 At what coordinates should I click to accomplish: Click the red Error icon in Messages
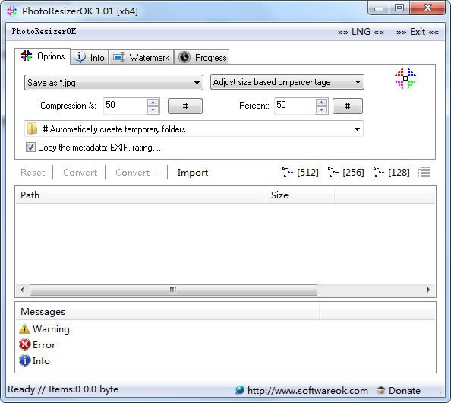coord(25,344)
